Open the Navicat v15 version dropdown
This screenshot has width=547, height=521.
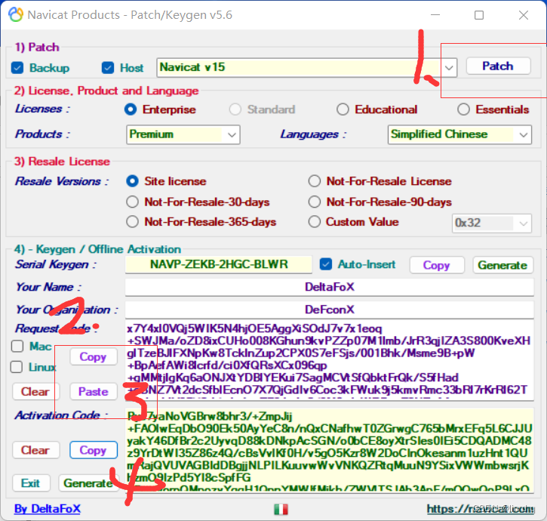click(449, 67)
